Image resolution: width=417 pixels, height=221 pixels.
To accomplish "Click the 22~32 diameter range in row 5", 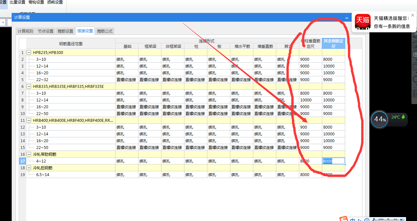I will (42, 80).
